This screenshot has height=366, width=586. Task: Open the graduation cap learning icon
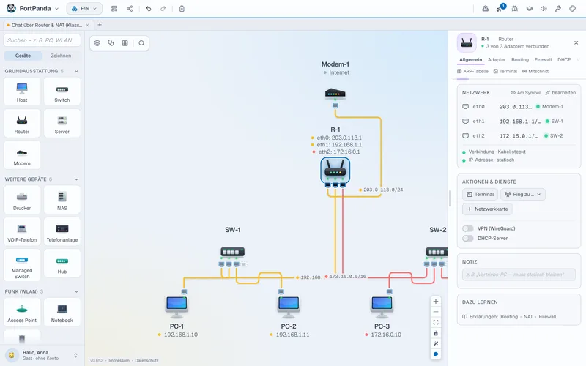[x=529, y=9]
